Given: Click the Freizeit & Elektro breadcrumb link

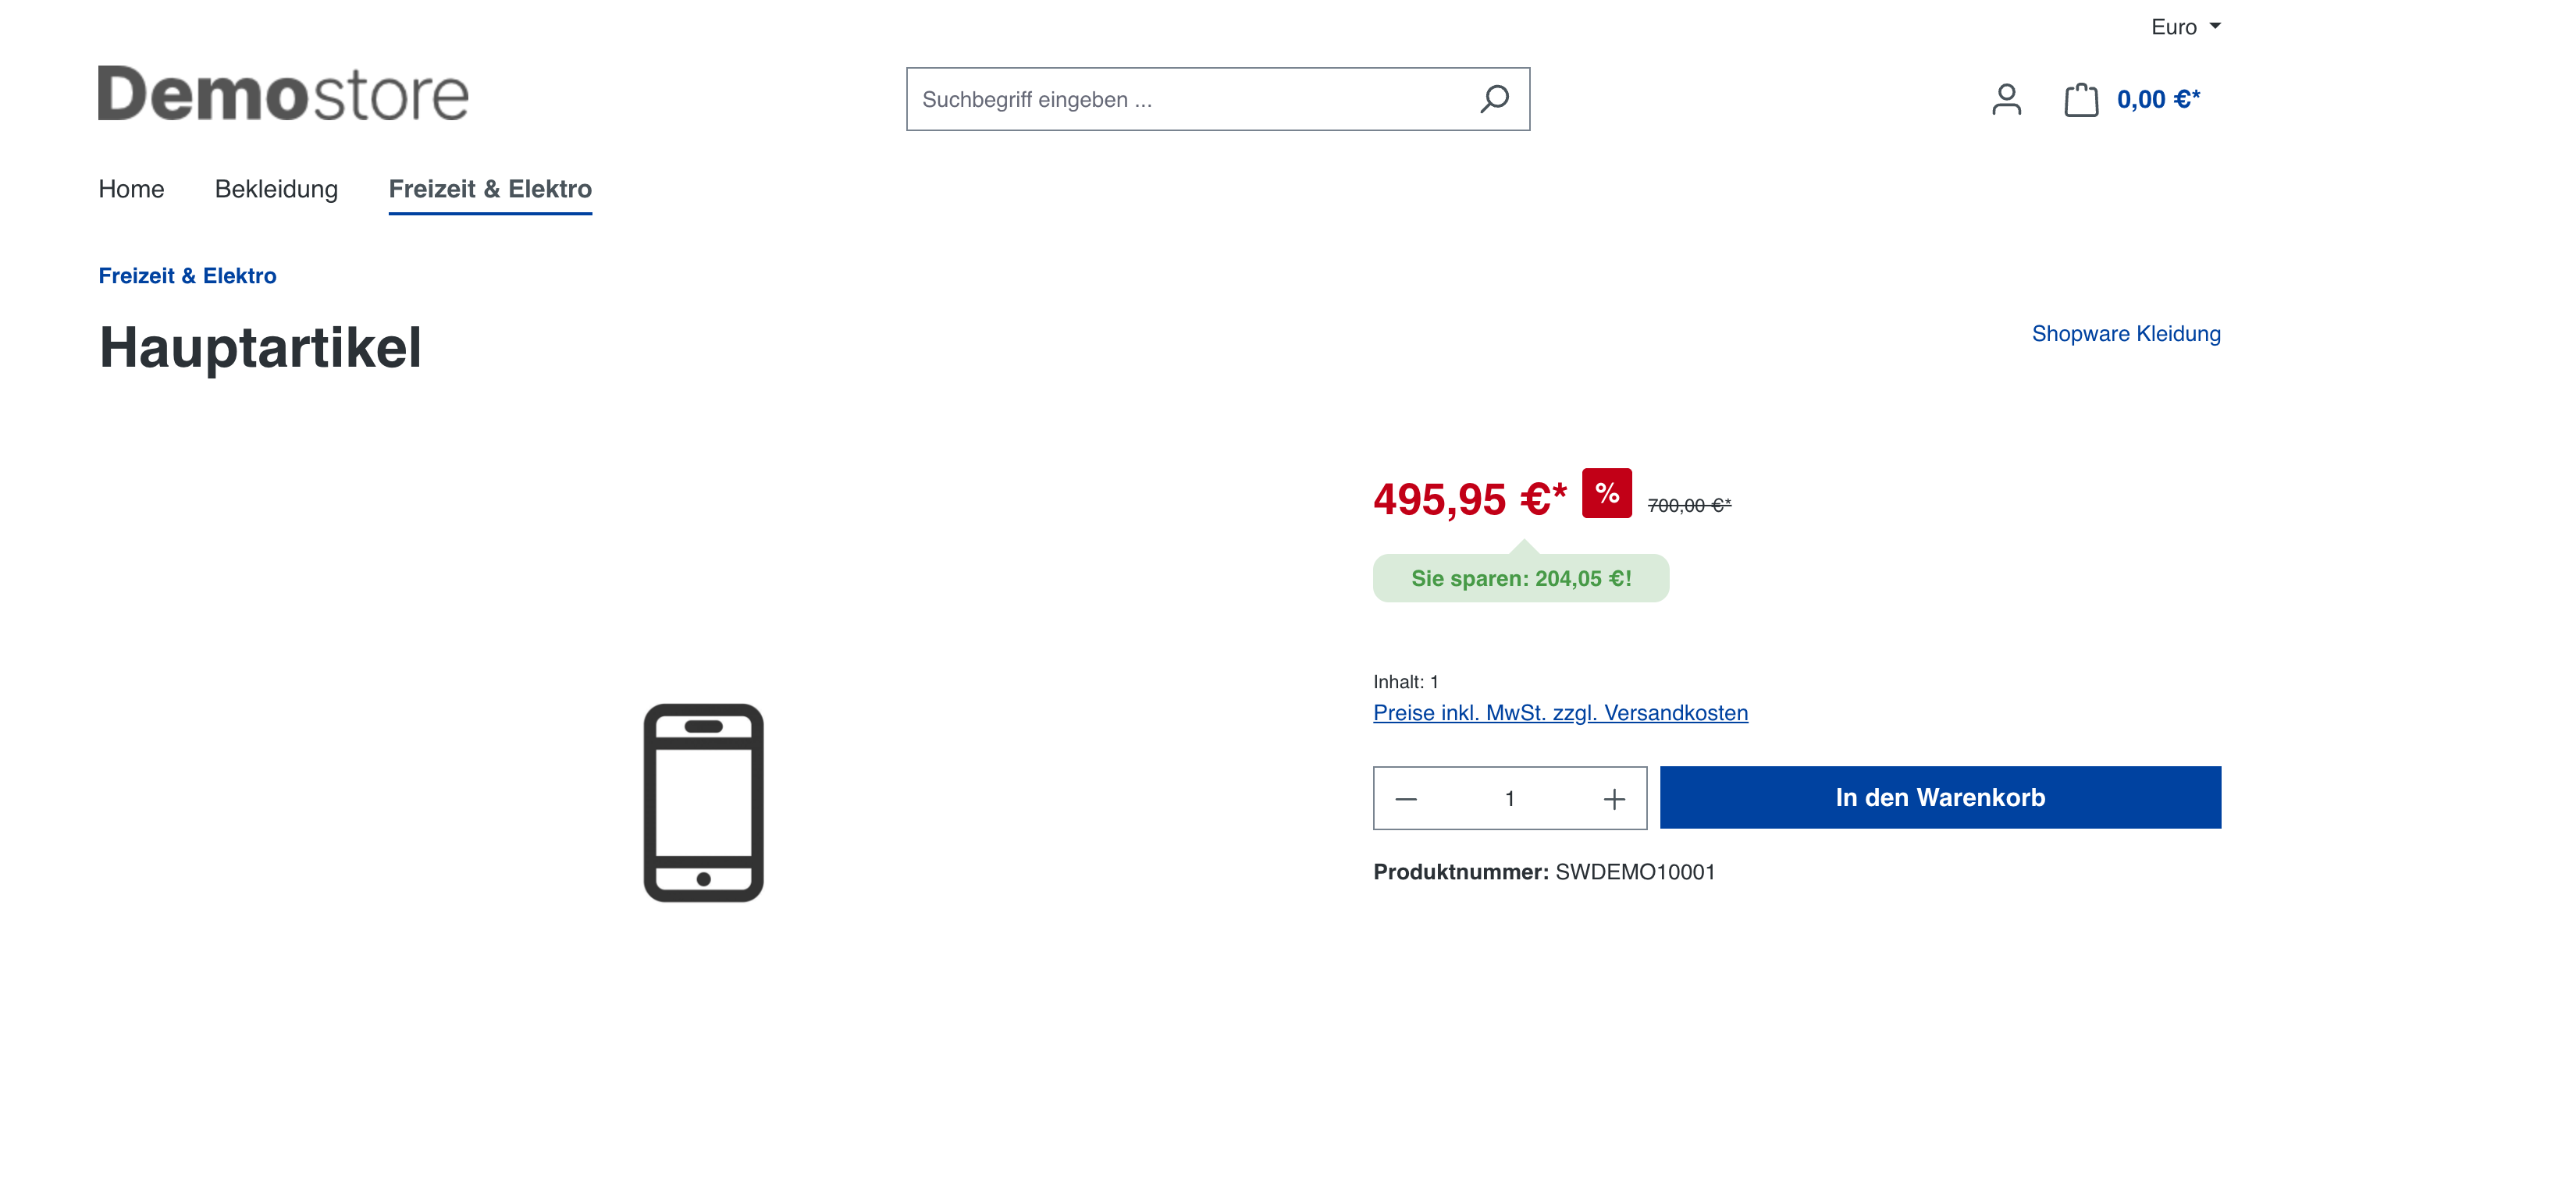Looking at the screenshot, I should tap(187, 275).
